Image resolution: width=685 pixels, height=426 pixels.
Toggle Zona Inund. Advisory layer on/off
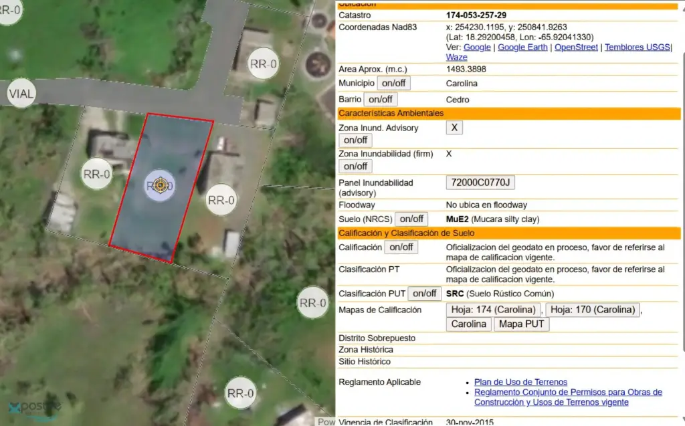[355, 140]
